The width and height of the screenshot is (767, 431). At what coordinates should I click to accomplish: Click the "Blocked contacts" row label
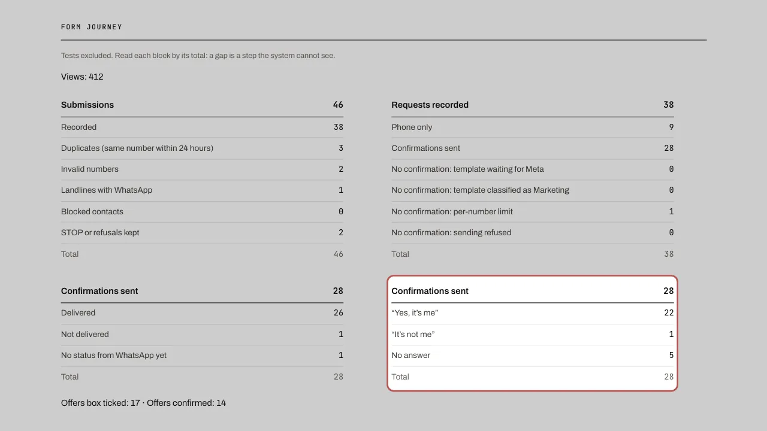[92, 211]
